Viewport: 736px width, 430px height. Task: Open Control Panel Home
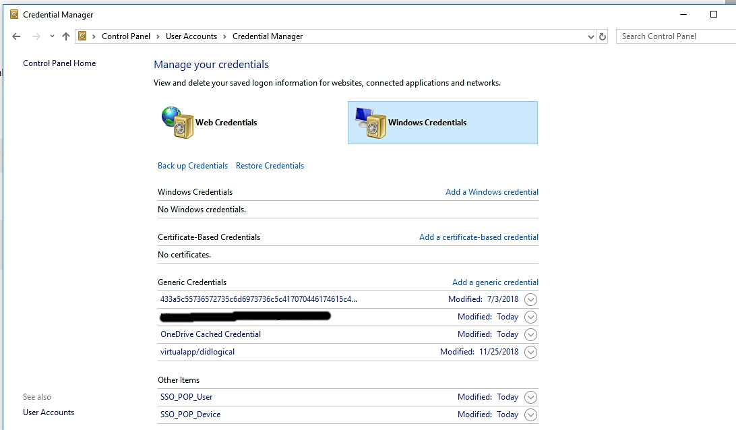(x=59, y=63)
